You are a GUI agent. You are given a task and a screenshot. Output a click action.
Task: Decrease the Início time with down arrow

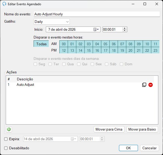click(x=124, y=30)
